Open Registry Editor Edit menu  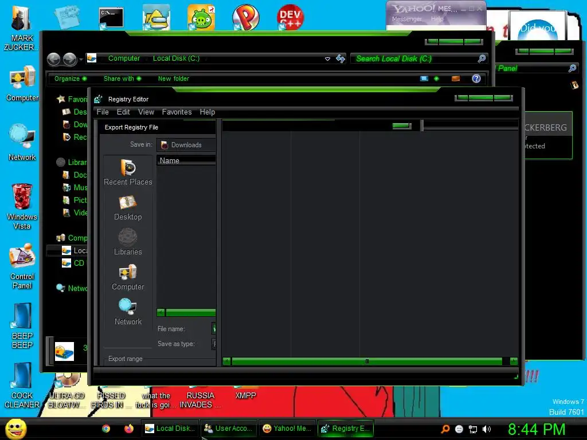point(123,112)
